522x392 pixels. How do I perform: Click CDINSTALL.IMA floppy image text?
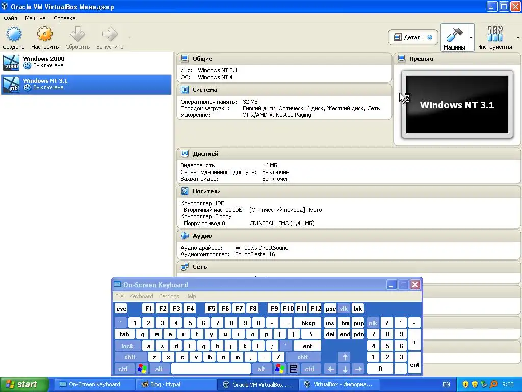click(x=281, y=223)
